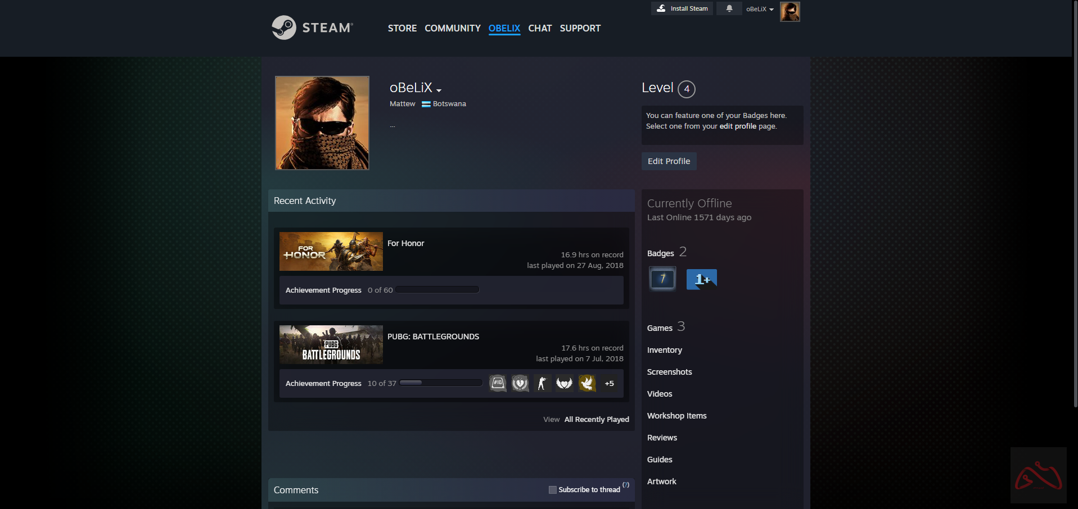Viewport: 1078px width, 509px height.
Task: Show the +5 more PUBG achievements
Action: (x=609, y=384)
